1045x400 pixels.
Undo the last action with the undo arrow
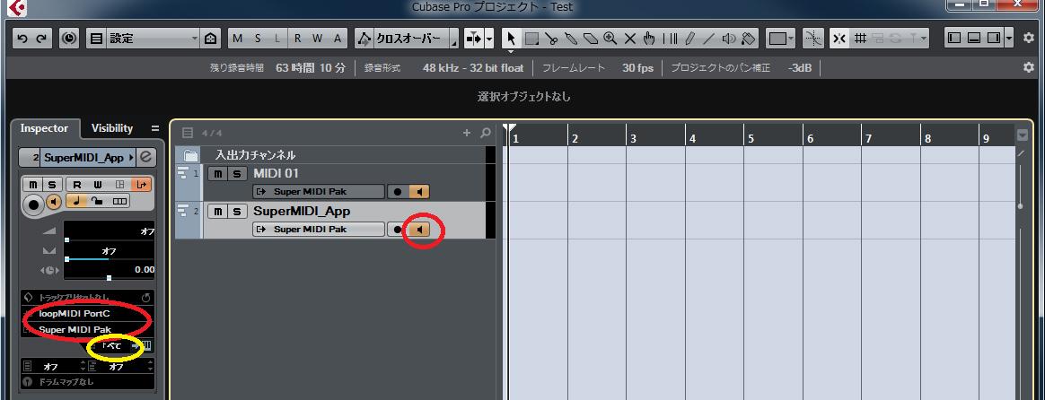pyautogui.click(x=22, y=39)
